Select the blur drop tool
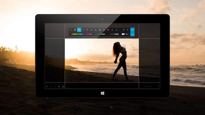This screenshot has height=115, width=205. tap(112, 30)
